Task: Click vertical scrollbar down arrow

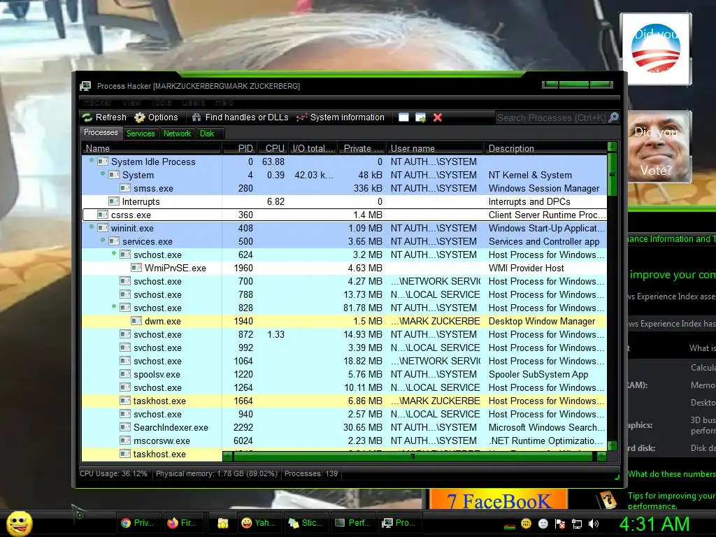Action: coord(613,445)
